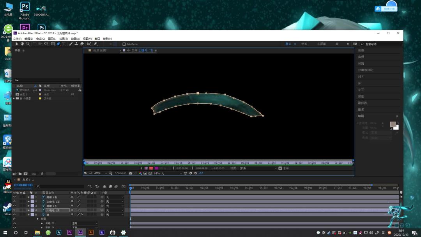Image resolution: width=421 pixels, height=237 pixels.
Task: Select the Eraser tool
Action: point(82,44)
